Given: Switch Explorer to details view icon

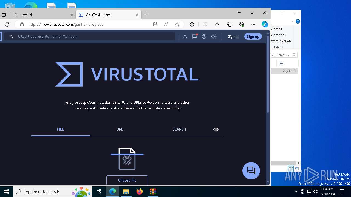Looking at the screenshot, I should pos(291,169).
